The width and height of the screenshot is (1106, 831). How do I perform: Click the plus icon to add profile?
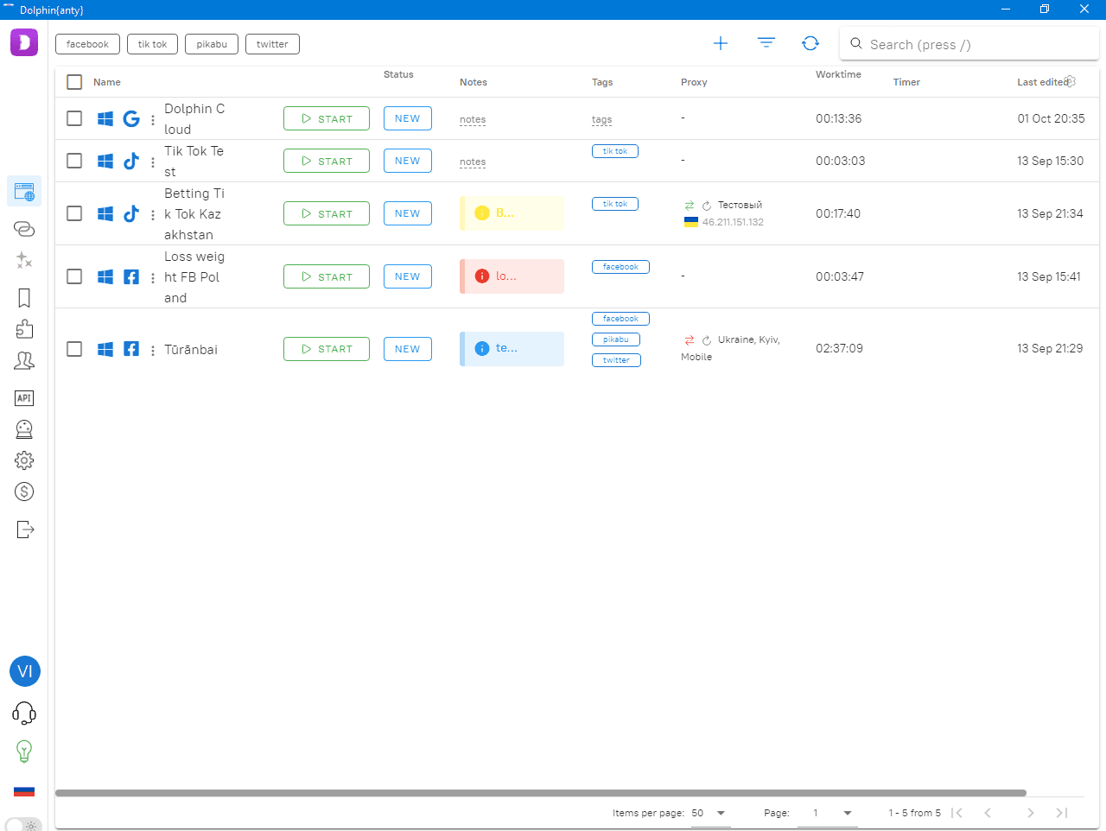point(721,43)
